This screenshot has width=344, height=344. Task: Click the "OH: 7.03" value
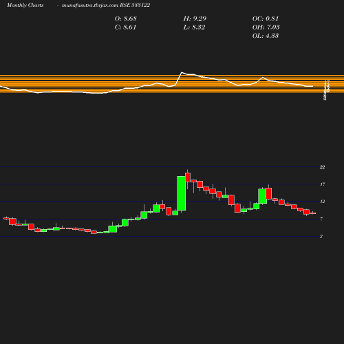(266, 28)
